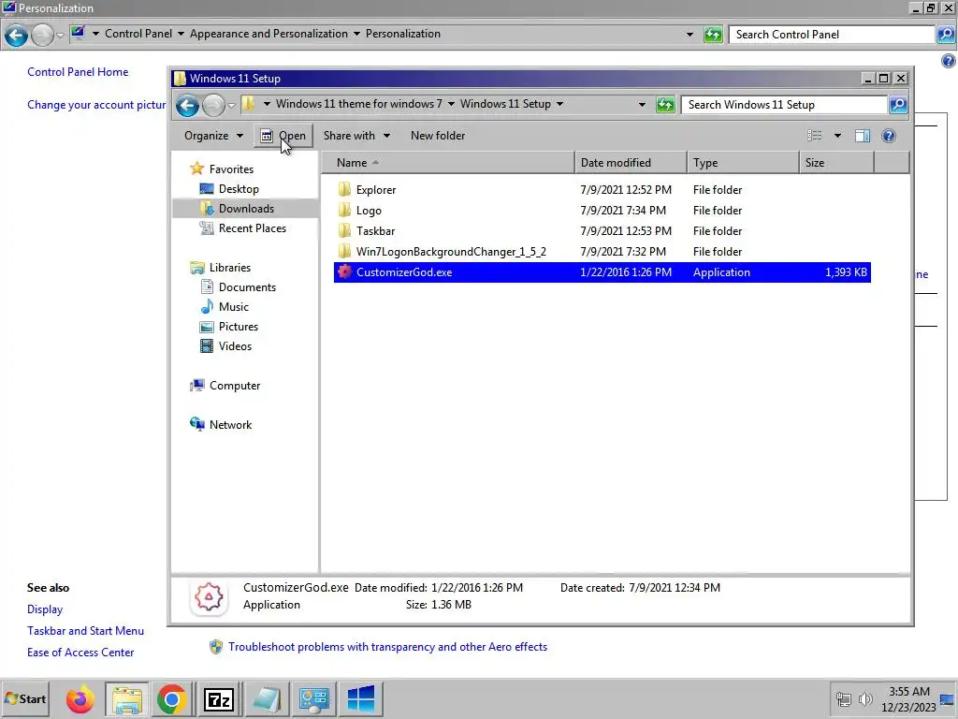Expand the Organize menu
Screen dimensions: 958x719
pyautogui.click(x=214, y=136)
